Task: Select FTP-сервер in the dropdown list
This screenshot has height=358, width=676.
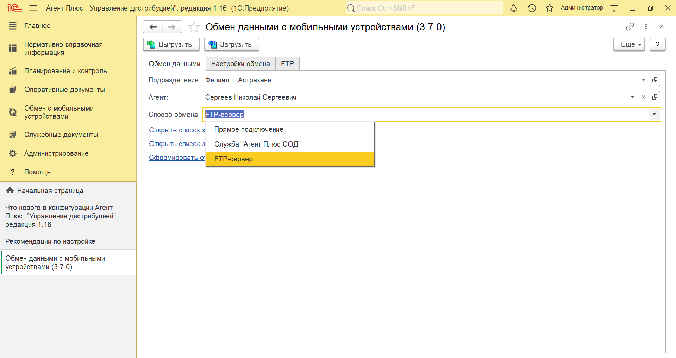Action: click(x=290, y=159)
